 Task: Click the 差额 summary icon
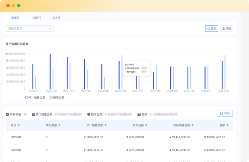click(x=139, y=114)
